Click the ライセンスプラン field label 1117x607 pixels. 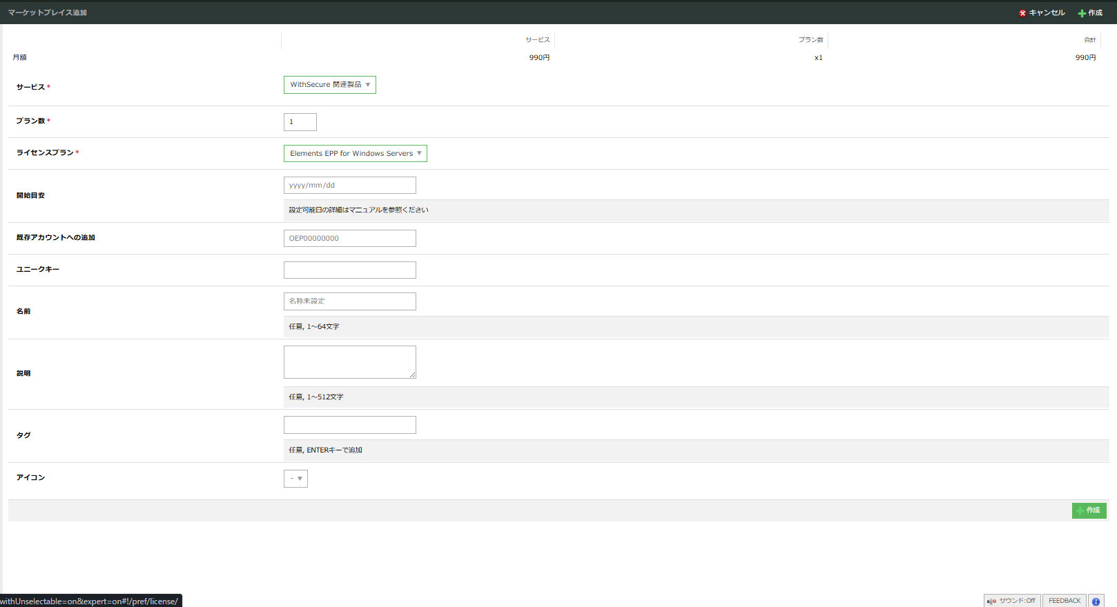coord(45,152)
